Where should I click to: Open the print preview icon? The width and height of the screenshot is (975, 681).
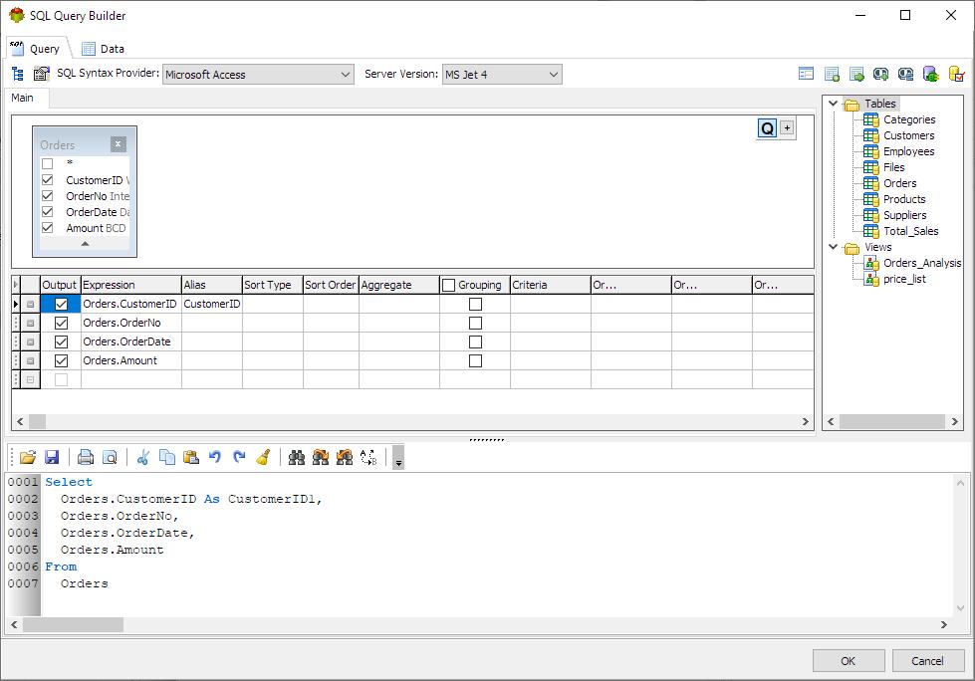110,457
